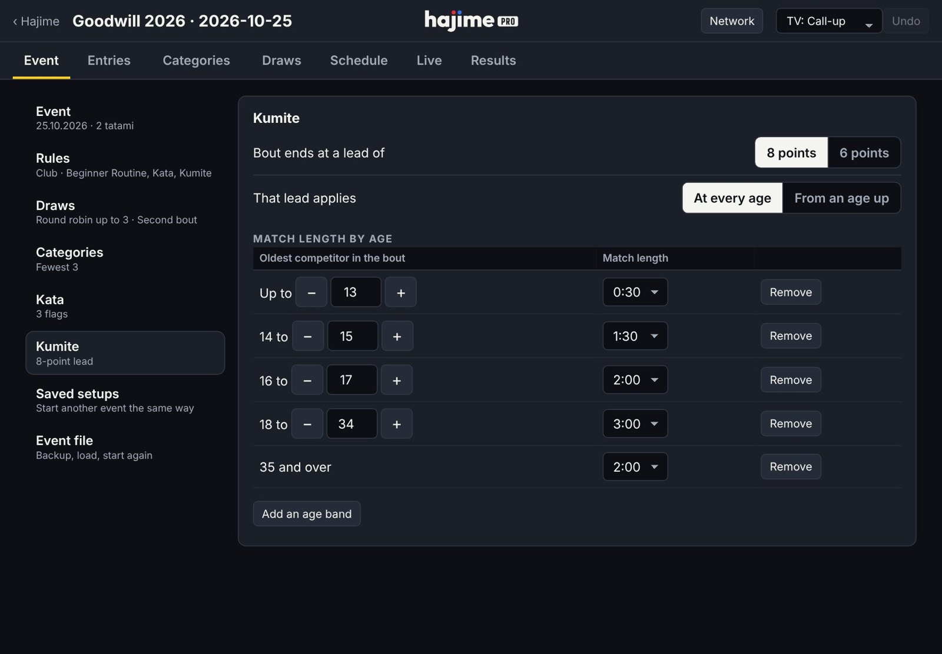Click the age field showing 13
942x654 pixels.
tap(356, 292)
